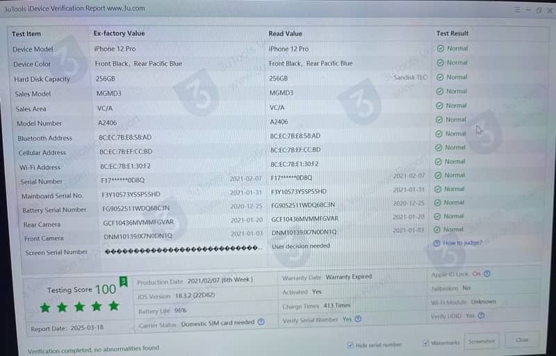This screenshot has width=556, height=356.
Task: Select read value Cellular address 8C:EC:7B:EF:CC:BD
Action: coord(295,150)
